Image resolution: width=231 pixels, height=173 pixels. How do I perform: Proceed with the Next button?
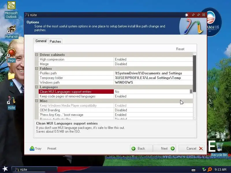click(164, 148)
